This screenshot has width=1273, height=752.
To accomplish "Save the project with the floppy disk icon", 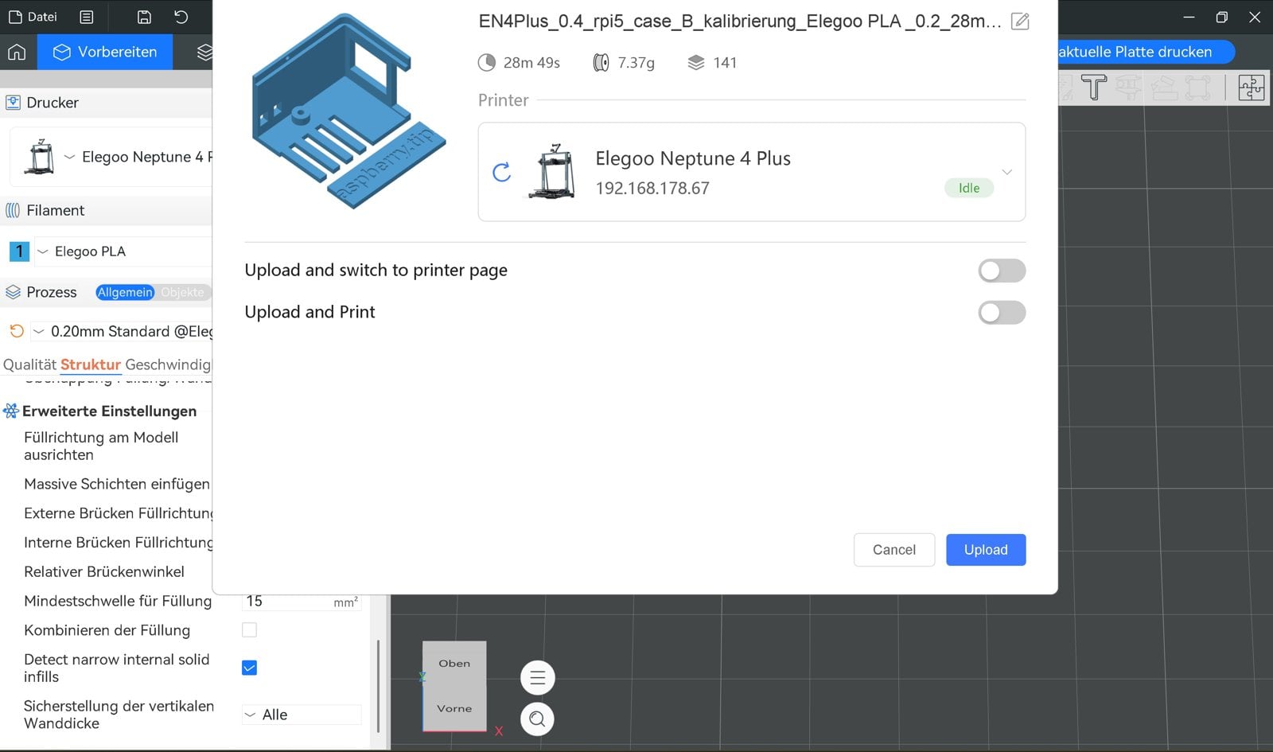I will [144, 17].
